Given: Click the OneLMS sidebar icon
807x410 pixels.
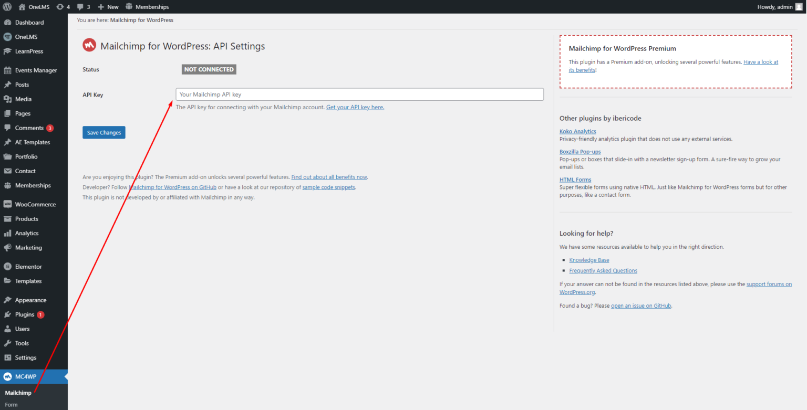Looking at the screenshot, I should [7, 37].
